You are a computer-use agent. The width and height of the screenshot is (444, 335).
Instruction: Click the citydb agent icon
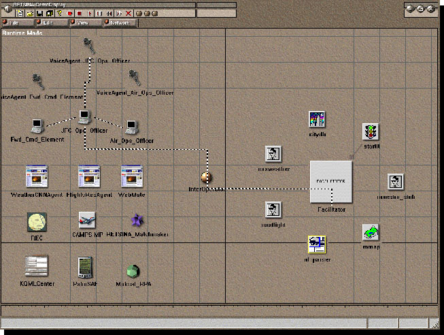[317, 120]
